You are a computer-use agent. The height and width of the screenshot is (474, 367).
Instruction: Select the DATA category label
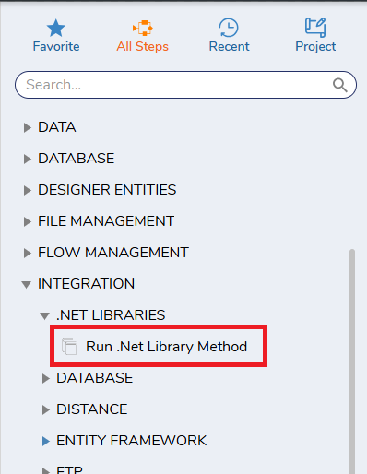click(x=57, y=127)
